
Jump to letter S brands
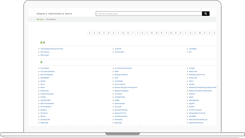(181, 33)
